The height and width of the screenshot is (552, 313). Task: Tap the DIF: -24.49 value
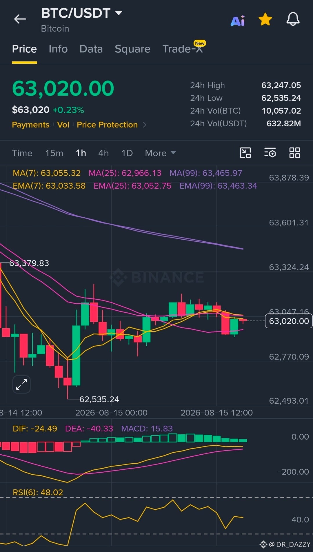click(x=35, y=429)
